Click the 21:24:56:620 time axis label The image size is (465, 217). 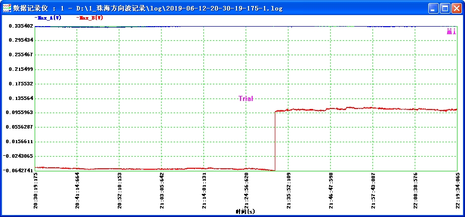[246, 191]
